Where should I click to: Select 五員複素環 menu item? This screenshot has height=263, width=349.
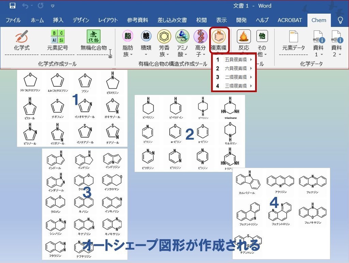tap(234, 59)
